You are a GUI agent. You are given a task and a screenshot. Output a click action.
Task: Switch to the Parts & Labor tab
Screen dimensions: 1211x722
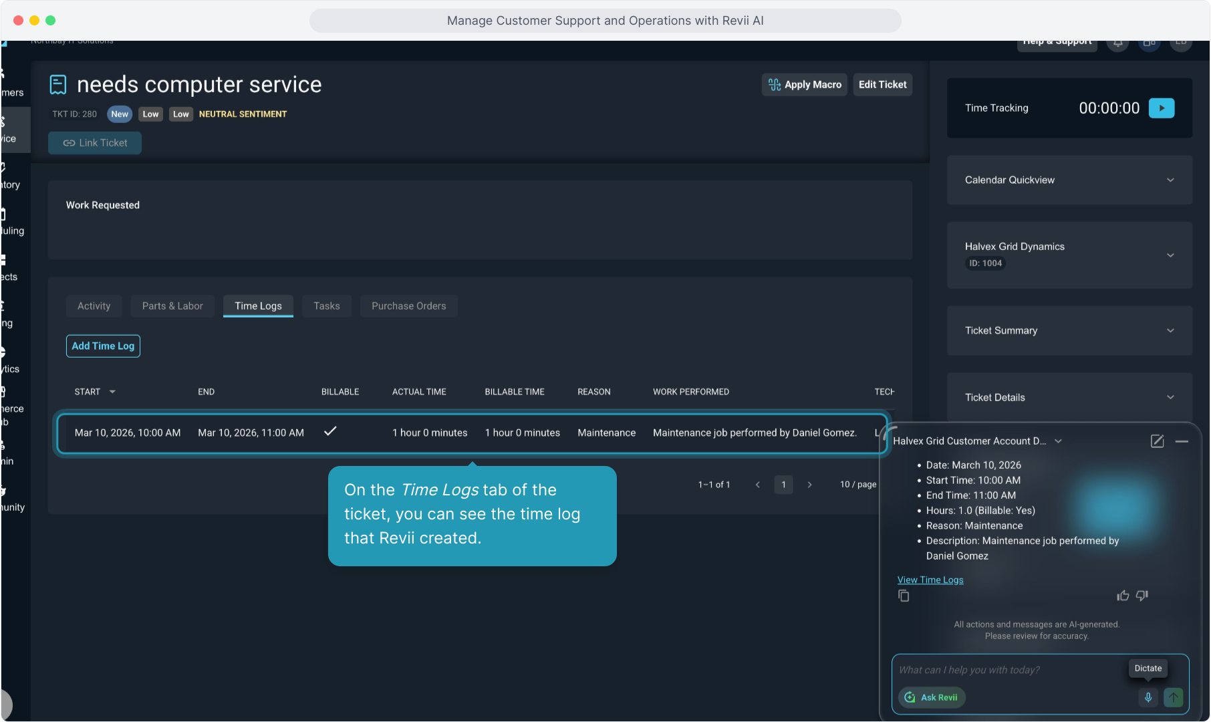(x=172, y=306)
